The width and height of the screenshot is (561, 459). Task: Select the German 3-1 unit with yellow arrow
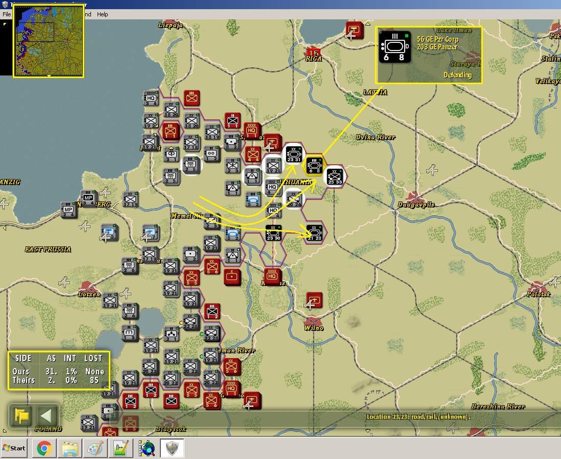(171, 155)
